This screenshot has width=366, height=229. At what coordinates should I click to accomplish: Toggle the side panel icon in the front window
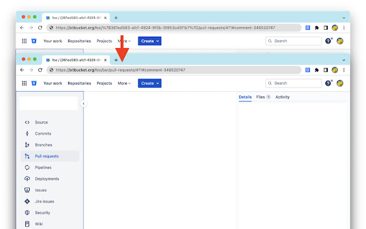tap(325, 70)
